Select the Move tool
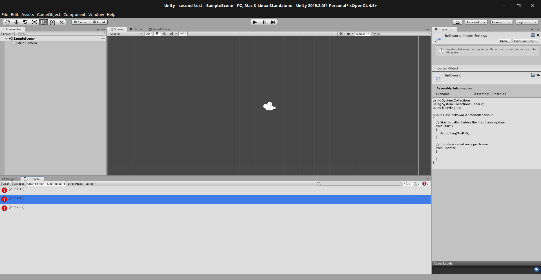The image size is (541, 280). [16, 22]
